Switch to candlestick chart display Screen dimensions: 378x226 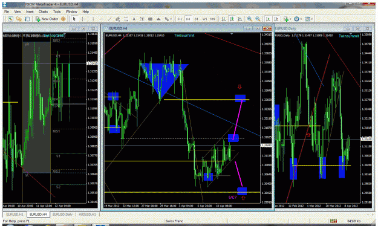tap(232, 19)
